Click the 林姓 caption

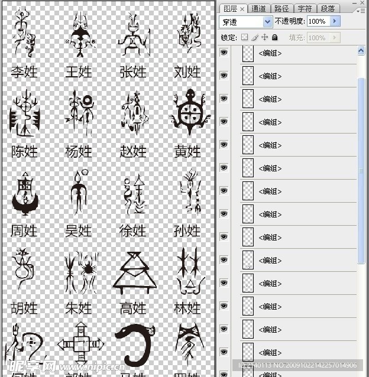(187, 308)
